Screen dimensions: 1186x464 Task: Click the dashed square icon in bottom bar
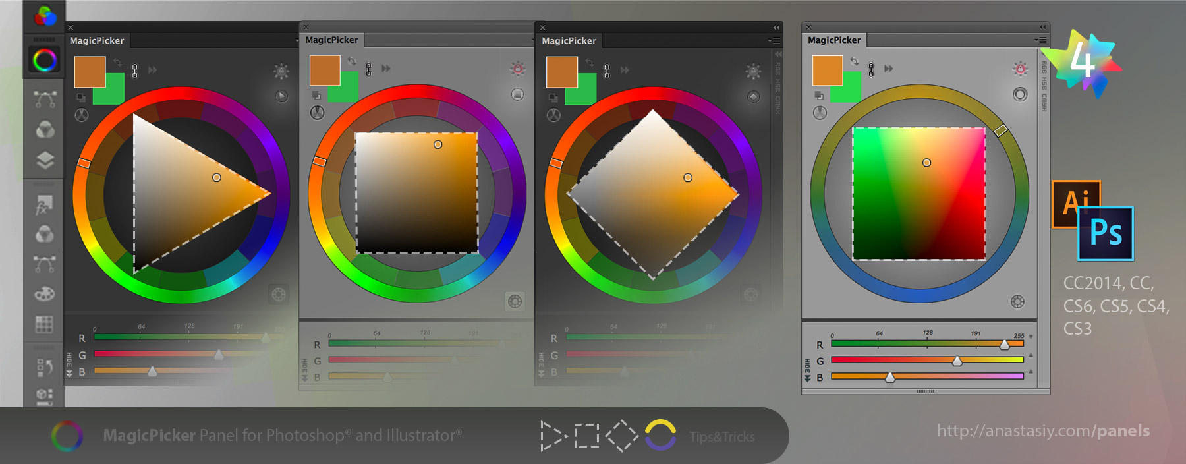587,436
